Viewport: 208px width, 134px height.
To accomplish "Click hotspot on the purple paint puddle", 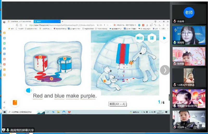I will 51,79.
